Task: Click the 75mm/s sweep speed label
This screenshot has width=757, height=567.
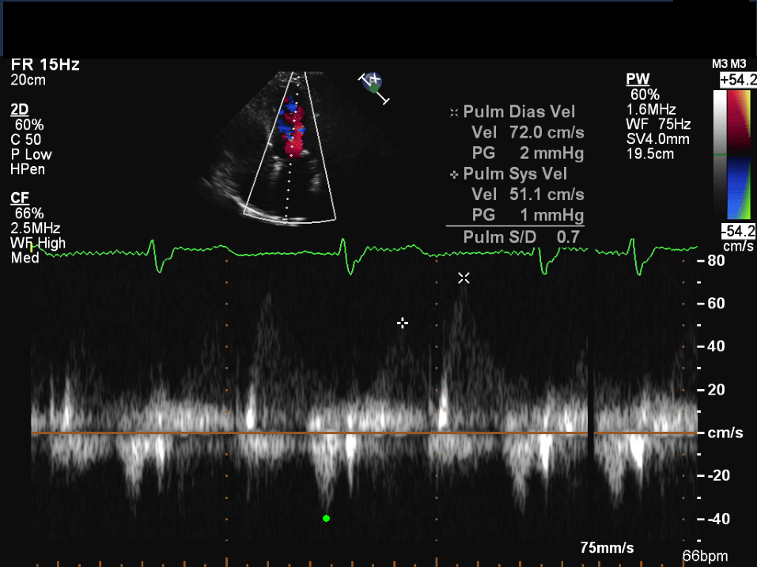Action: pos(607,548)
